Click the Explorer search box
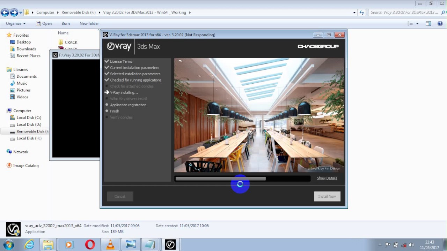447x251 pixels. [x=404, y=12]
